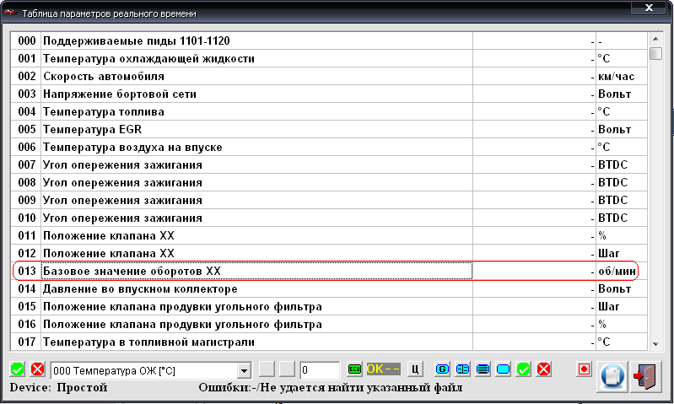Select row 001 Температура охлаждающей жидкости
This screenshot has width=674, height=404.
[329, 58]
